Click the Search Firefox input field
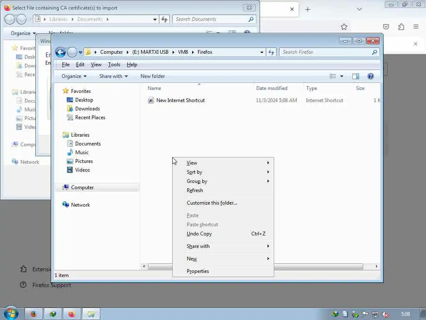Image resolution: width=426 pixels, height=320 pixels. [x=326, y=52]
